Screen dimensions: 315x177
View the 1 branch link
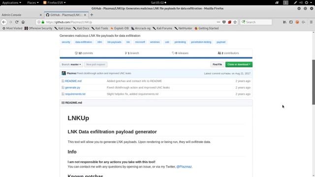coord(132,53)
